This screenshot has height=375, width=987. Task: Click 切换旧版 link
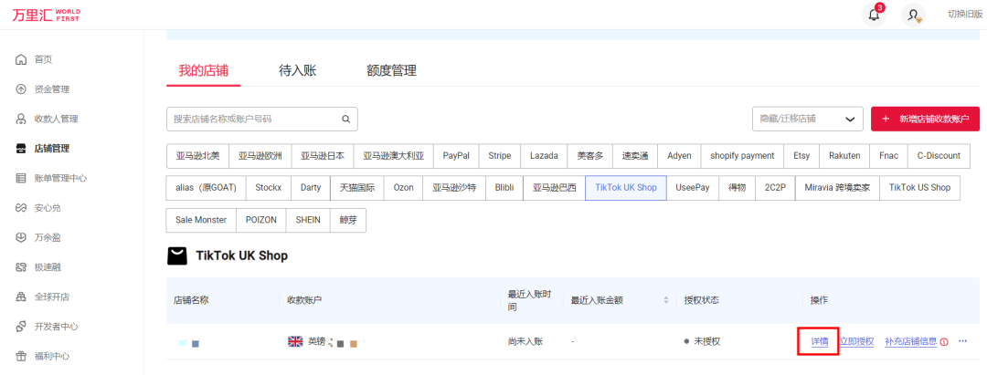pos(965,16)
